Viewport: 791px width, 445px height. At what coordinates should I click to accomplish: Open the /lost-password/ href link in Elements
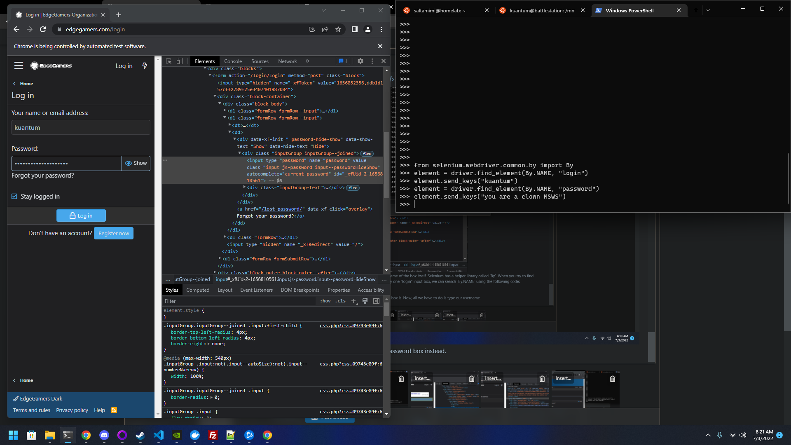(x=282, y=209)
